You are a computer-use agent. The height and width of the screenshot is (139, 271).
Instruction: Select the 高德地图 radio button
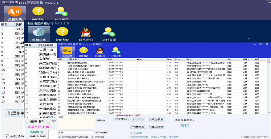pyautogui.click(x=27, y=121)
